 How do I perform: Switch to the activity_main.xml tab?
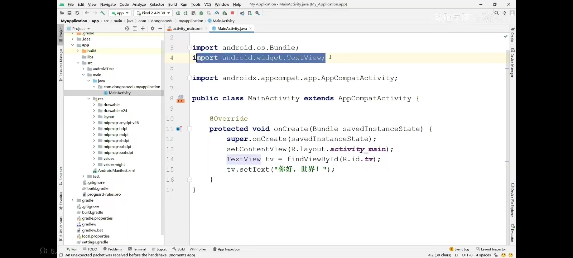click(187, 28)
